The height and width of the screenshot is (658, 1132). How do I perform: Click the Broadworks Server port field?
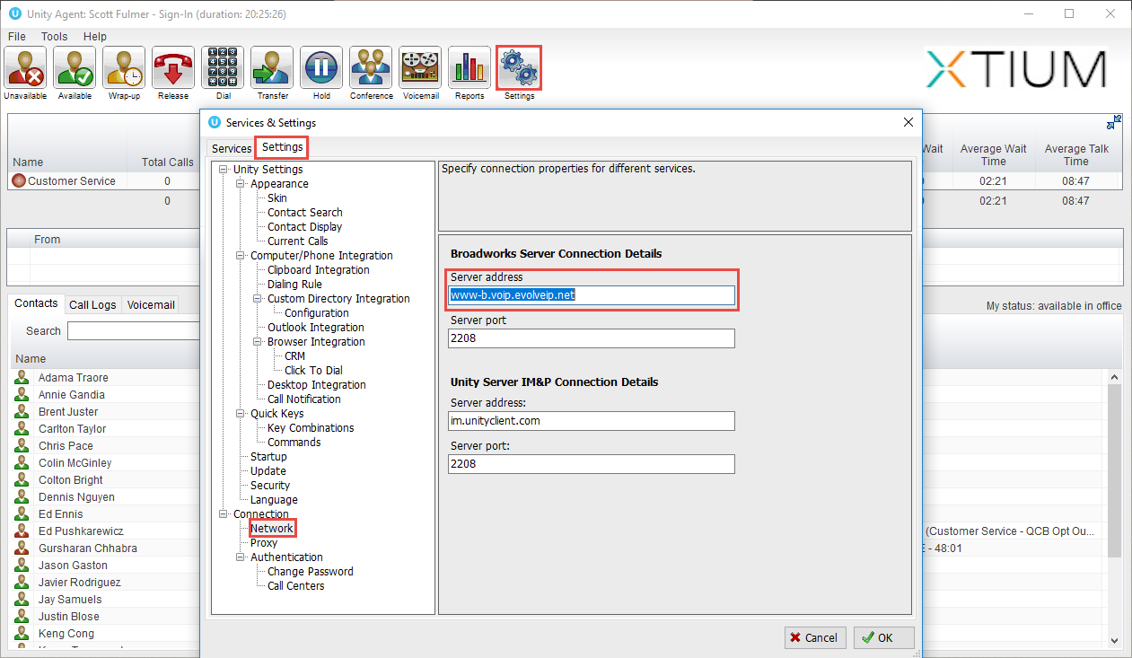click(591, 338)
